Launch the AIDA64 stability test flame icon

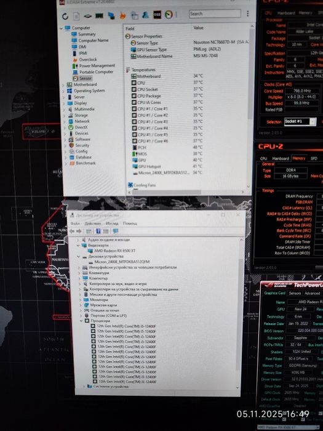pos(122,15)
